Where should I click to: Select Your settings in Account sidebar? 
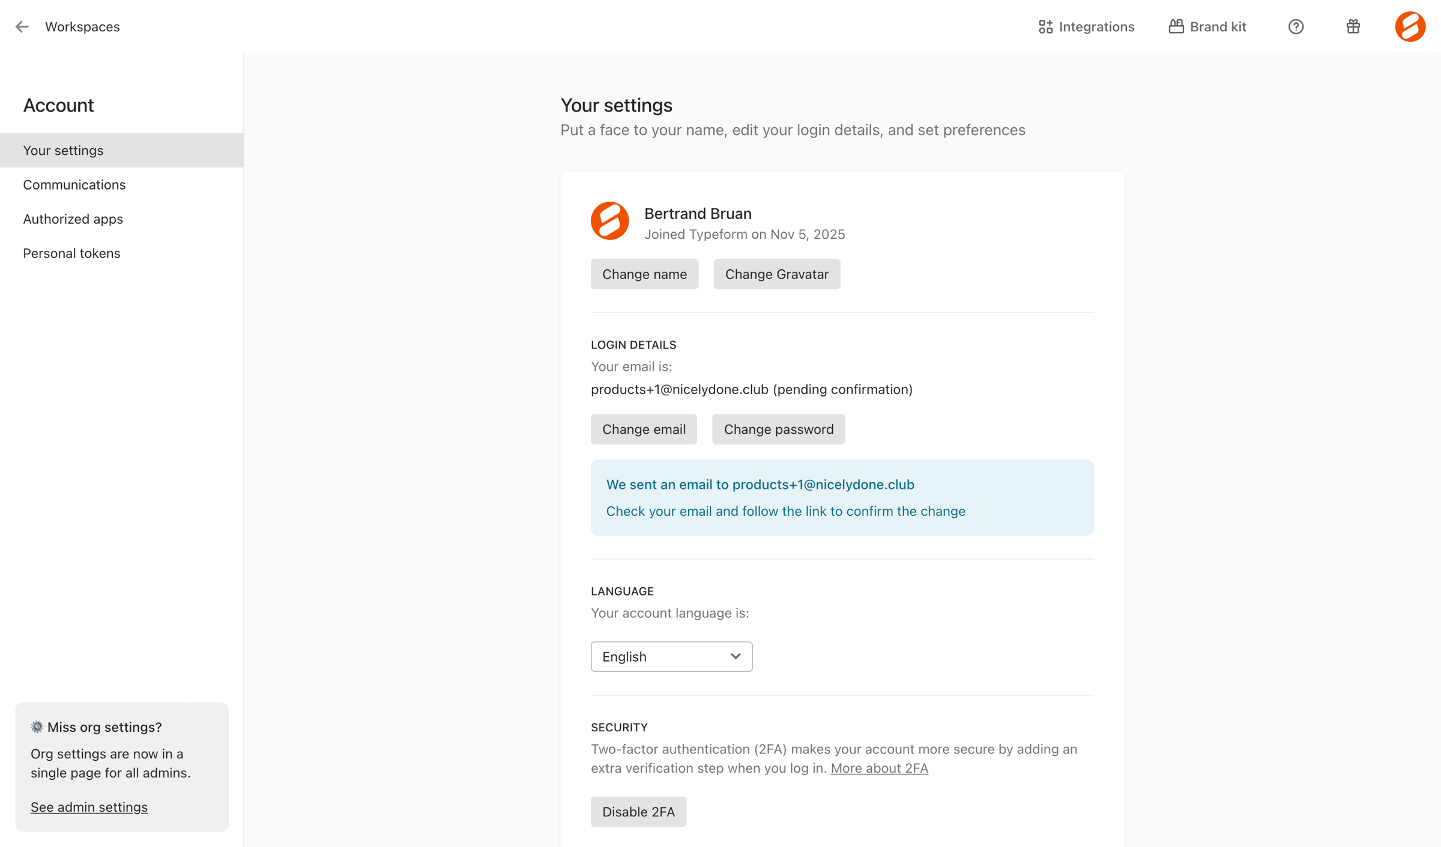122,150
